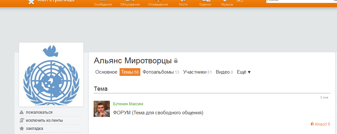Open Бутенин Максим's profile photo
Image resolution: width=337 pixels, height=134 pixels.
[102, 109]
